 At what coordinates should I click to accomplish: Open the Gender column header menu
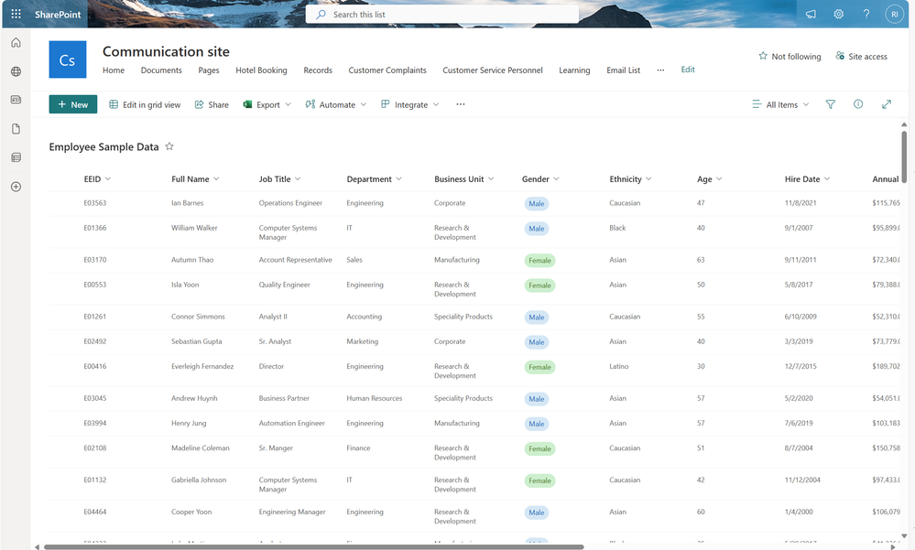(x=540, y=179)
